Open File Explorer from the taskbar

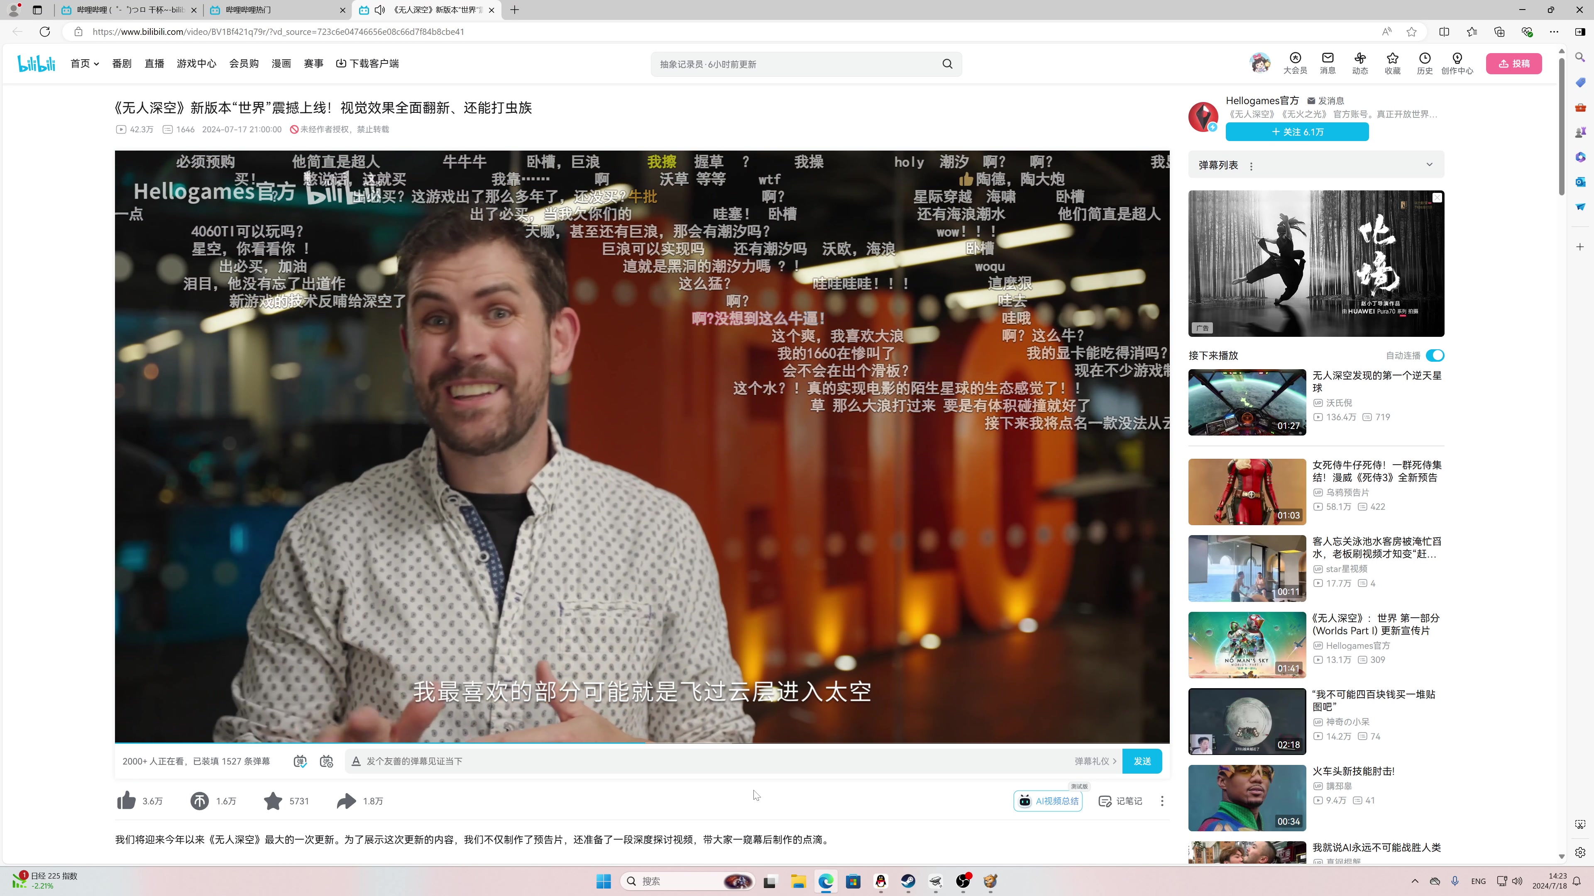[798, 881]
